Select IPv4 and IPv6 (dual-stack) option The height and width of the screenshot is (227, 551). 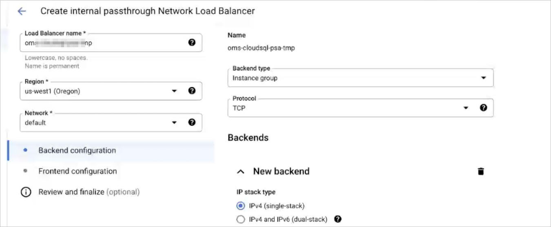coord(241,219)
